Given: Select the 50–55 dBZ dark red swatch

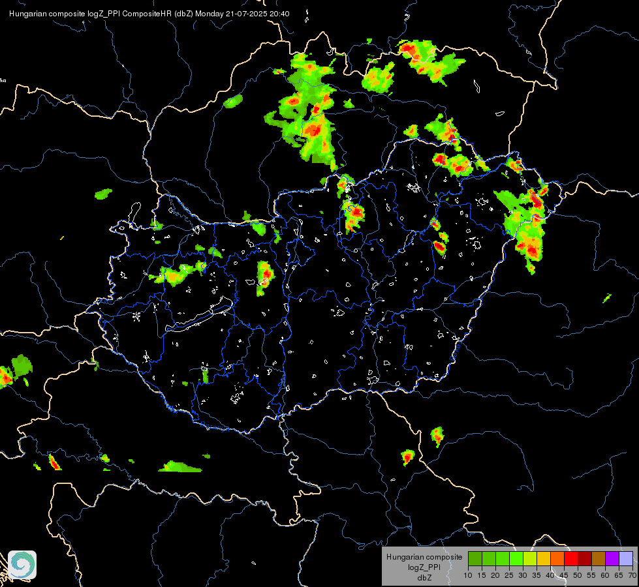Looking at the screenshot, I should click(585, 558).
